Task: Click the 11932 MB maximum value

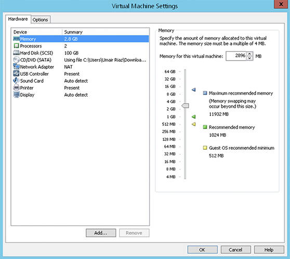Action: tap(219, 114)
